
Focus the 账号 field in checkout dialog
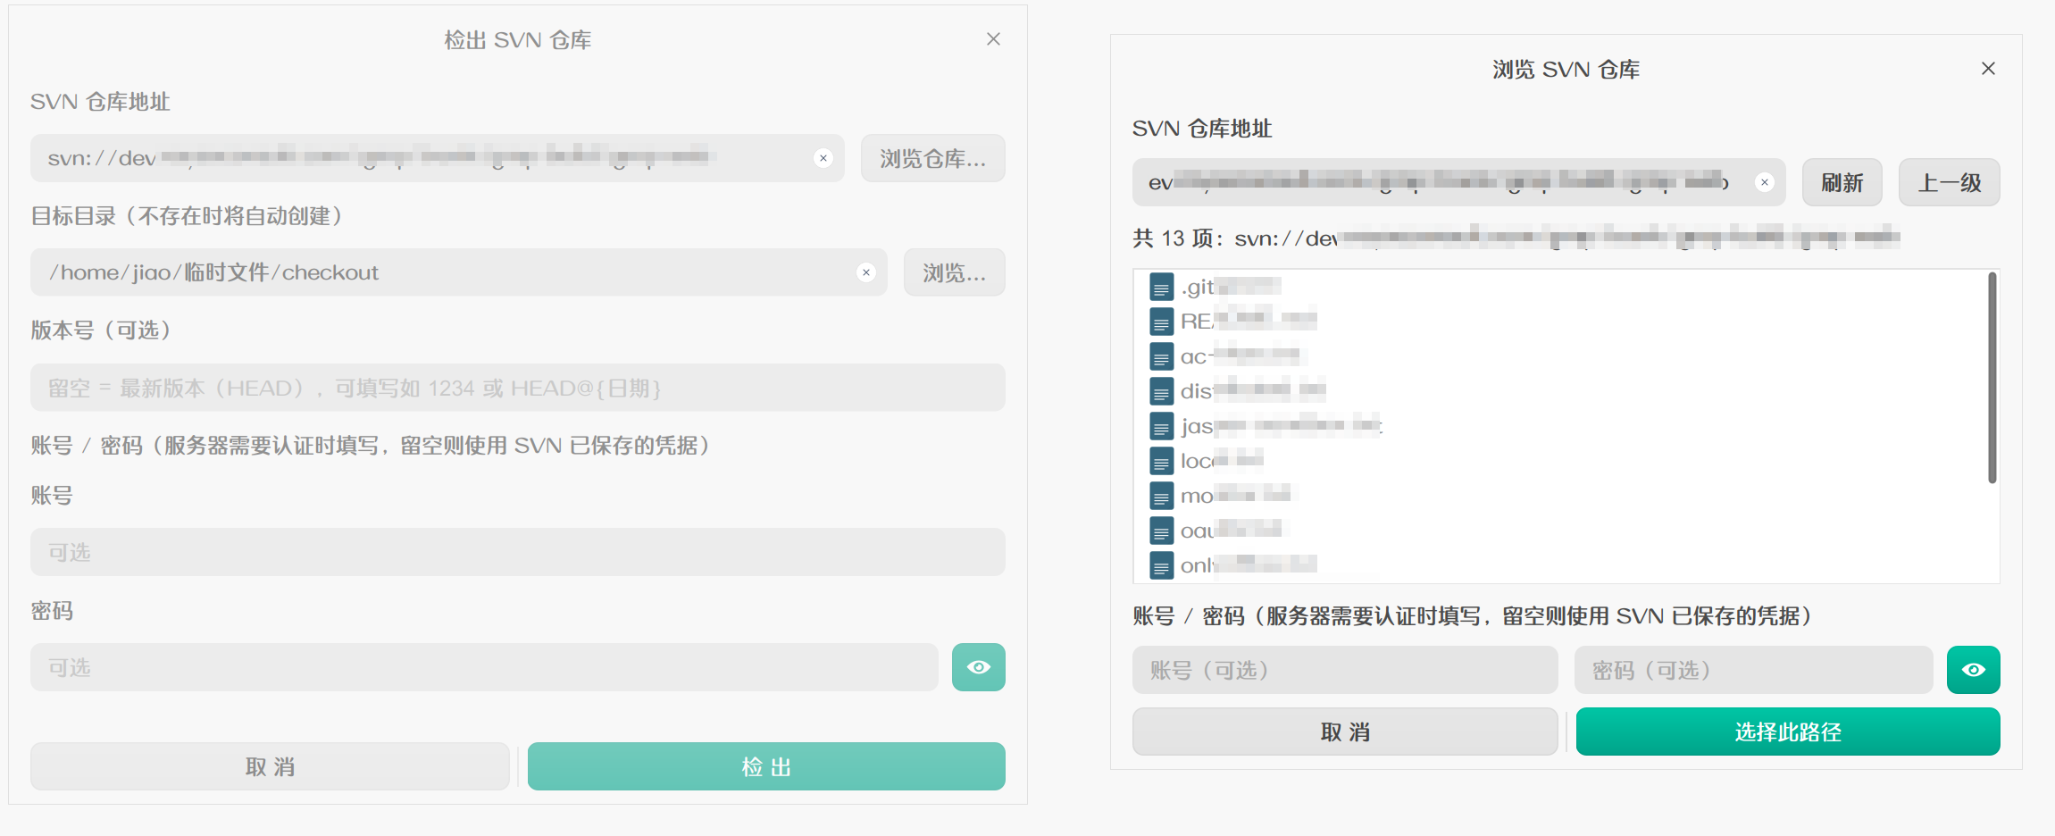click(518, 552)
